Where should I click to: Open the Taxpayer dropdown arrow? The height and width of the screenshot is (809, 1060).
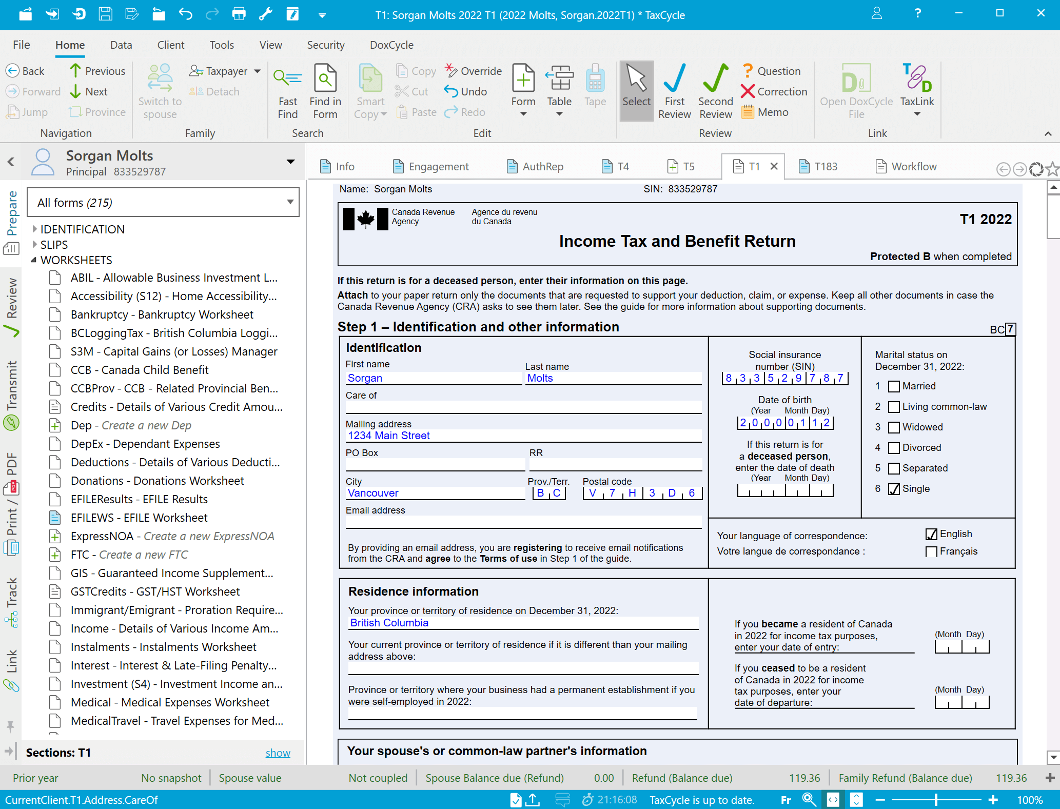pos(257,71)
